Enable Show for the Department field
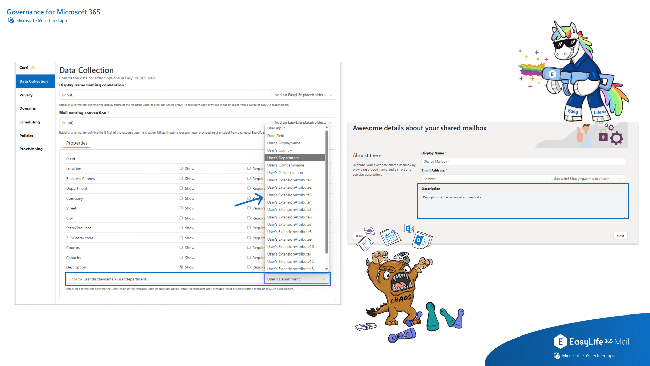Viewport: 650px width, 366px height. pyautogui.click(x=181, y=188)
